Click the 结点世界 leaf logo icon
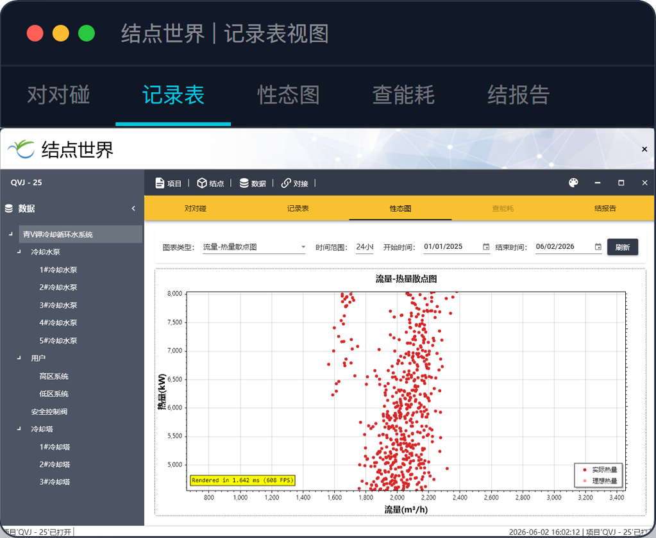Image resolution: width=656 pixels, height=538 pixels. 21,149
